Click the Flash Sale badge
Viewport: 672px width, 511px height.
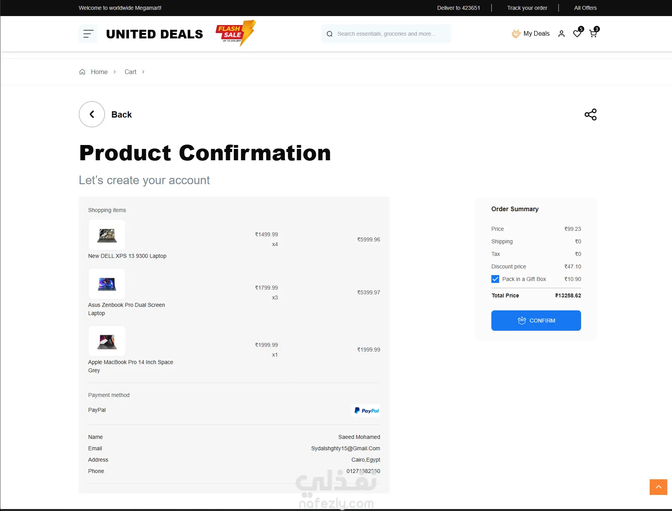pos(236,33)
